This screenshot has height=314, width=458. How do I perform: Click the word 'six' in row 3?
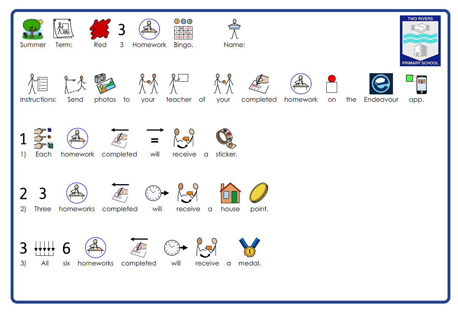pyautogui.click(x=66, y=264)
